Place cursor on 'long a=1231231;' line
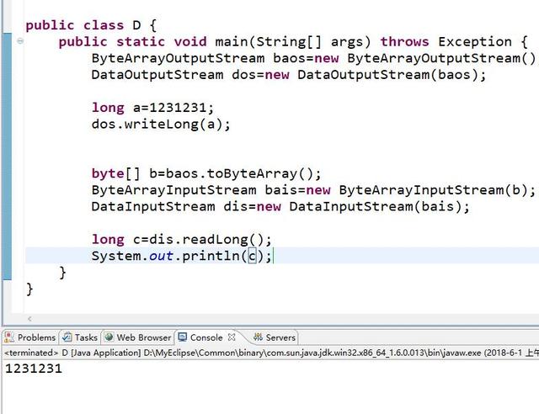The height and width of the screenshot is (414, 539). click(152, 108)
